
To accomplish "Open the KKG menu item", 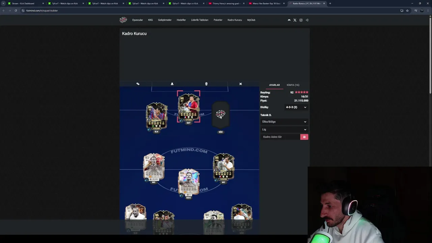I will [151, 20].
